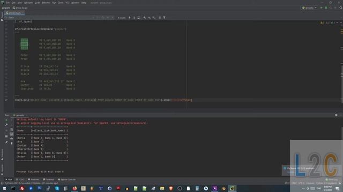The height and width of the screenshot is (192, 343).
Task: Open the Navigate menu
Action: (x=28, y=3)
